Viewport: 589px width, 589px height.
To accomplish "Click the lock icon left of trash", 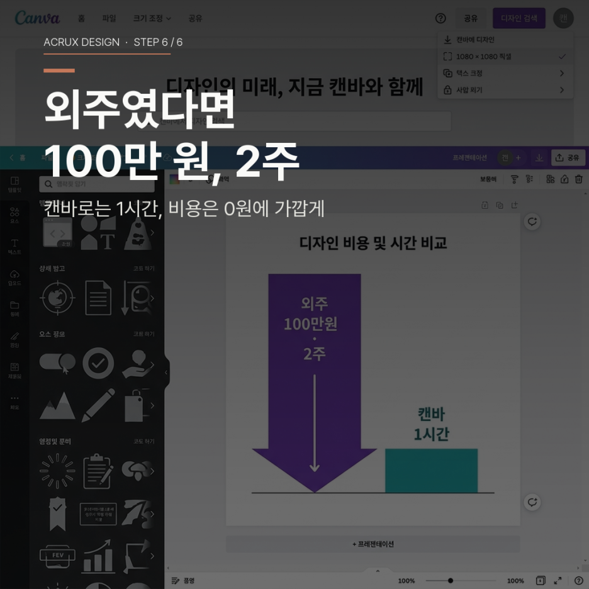I will 564,179.
